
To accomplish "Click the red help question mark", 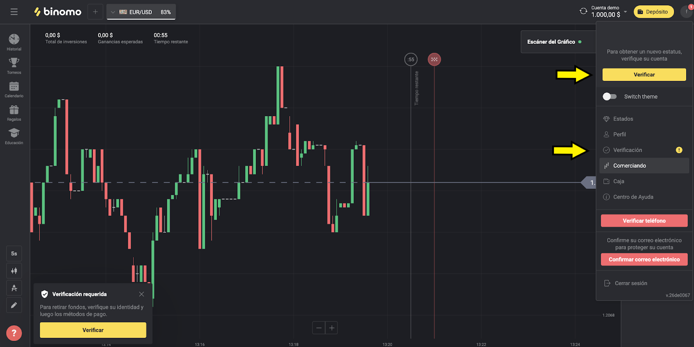I will (x=14, y=333).
